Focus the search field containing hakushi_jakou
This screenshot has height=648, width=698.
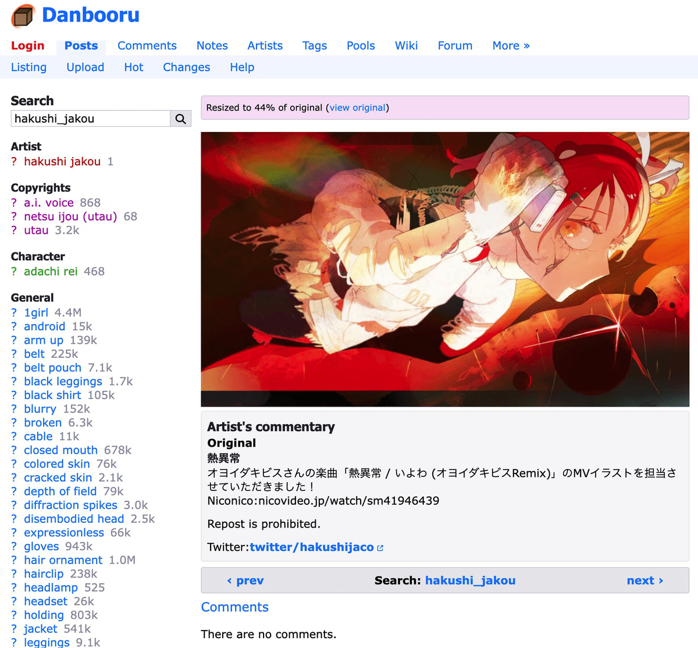coord(91,119)
